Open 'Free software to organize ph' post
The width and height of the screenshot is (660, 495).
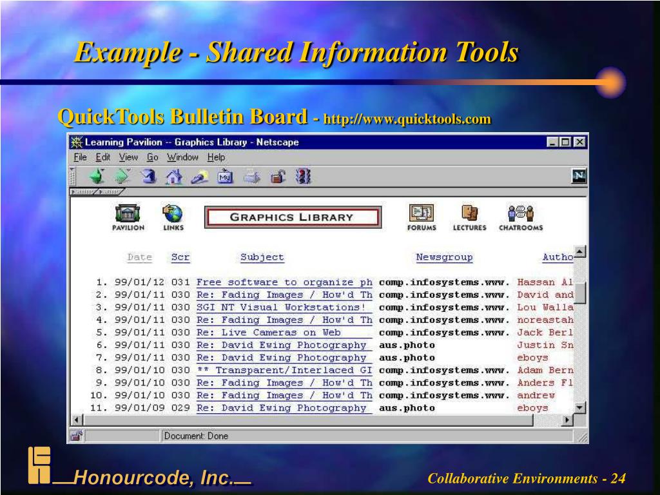[x=284, y=282]
